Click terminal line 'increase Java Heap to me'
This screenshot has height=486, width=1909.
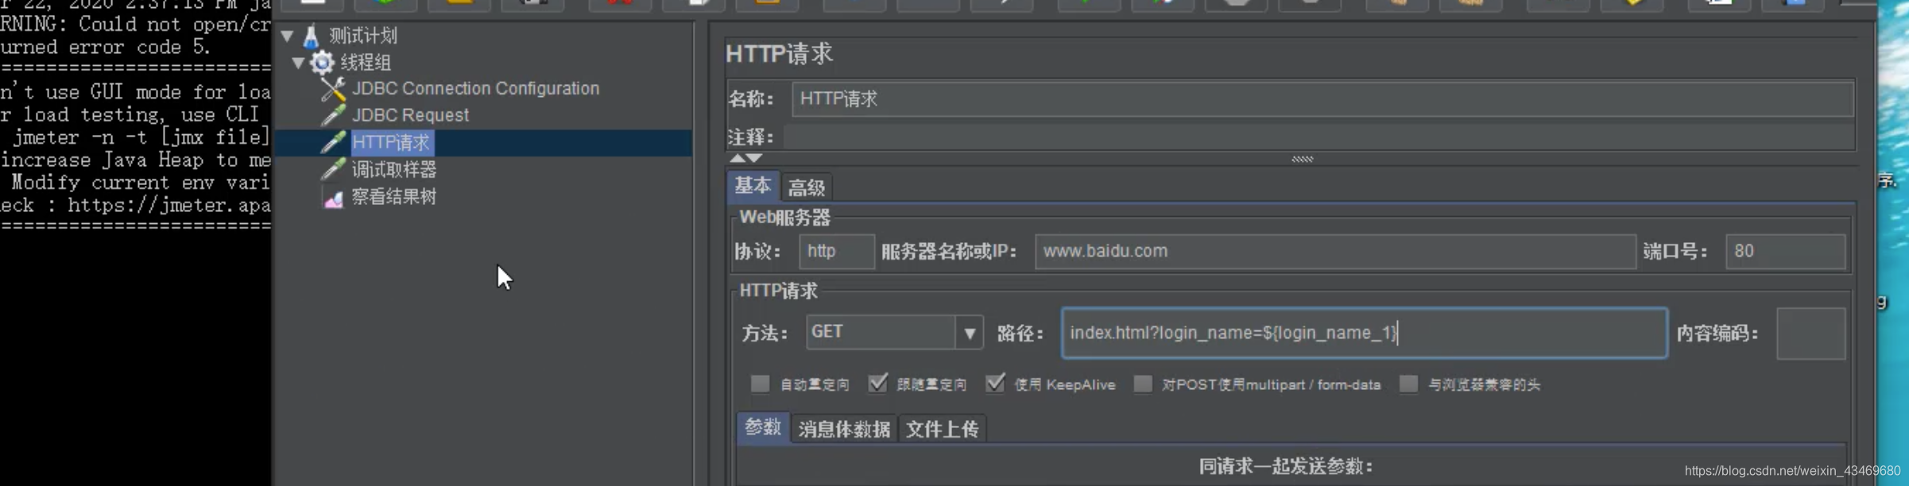coord(136,160)
